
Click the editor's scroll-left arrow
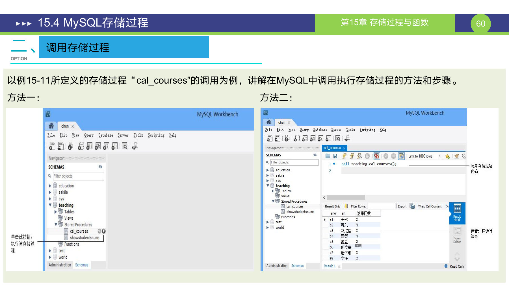coord(324,198)
